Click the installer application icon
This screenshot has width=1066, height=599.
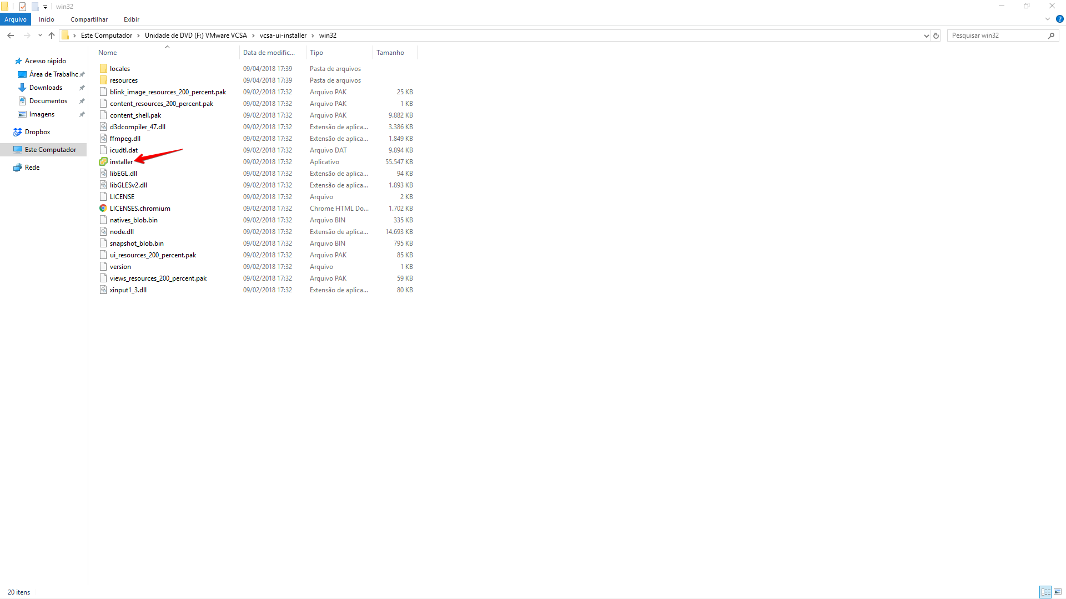coord(103,162)
